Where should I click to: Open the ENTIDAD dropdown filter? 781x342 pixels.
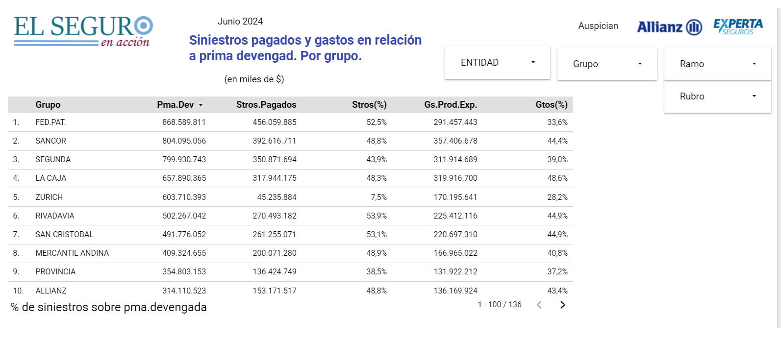(x=497, y=63)
